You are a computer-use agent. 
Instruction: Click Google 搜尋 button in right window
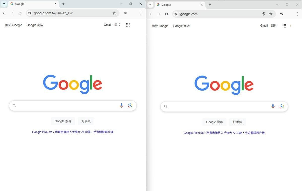click(214, 122)
